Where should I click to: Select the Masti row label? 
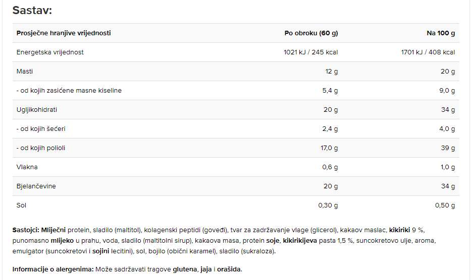(25, 72)
